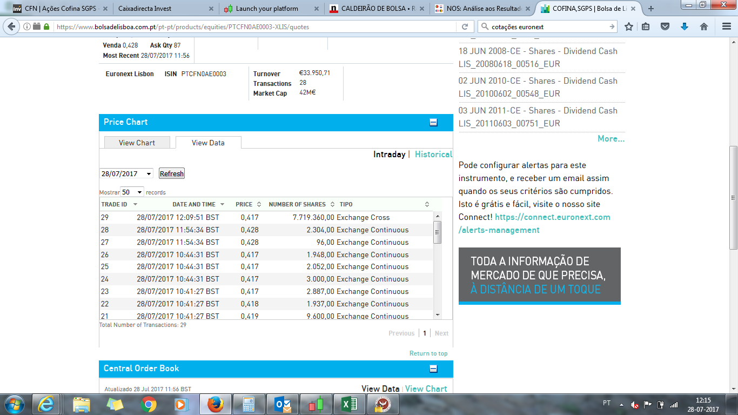Switch to Historical data view
Image resolution: width=738 pixels, height=415 pixels.
(433, 155)
